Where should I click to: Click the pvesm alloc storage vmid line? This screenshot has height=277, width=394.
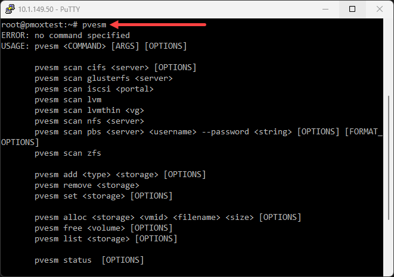[x=167, y=217]
